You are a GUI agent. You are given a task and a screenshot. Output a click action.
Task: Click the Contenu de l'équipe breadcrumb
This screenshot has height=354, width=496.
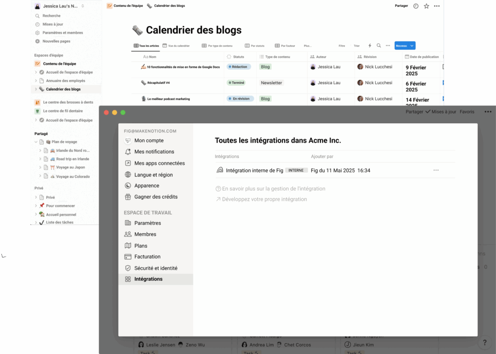click(x=125, y=6)
